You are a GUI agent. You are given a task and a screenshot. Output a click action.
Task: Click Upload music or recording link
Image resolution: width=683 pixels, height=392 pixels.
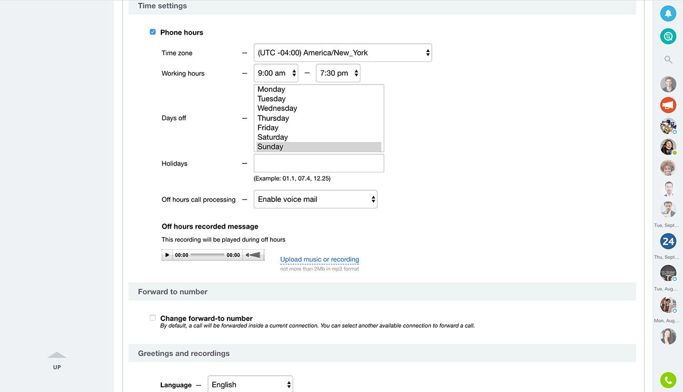tap(319, 260)
